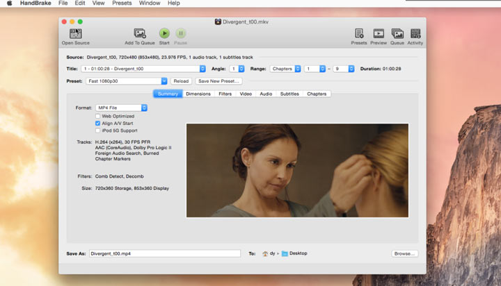Open the Presets menu in menu bar
Screen dimensions: 501x286
[x=122, y=3]
